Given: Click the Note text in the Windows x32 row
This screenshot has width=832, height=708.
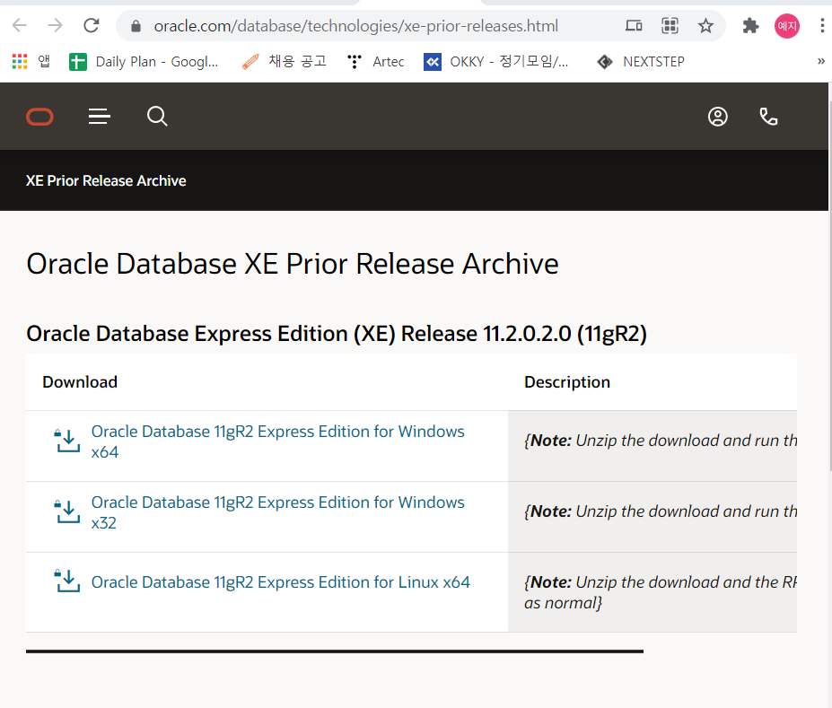Looking at the screenshot, I should coord(661,511).
